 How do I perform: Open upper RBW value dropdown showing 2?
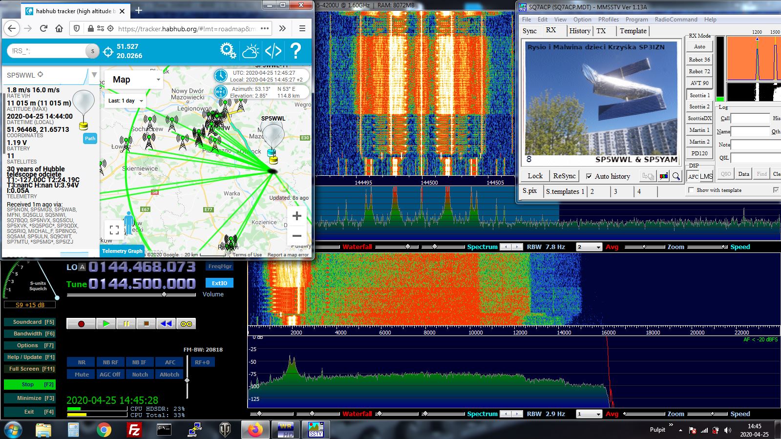[589, 247]
